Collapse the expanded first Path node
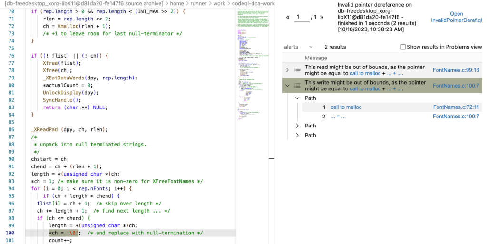 [297, 98]
